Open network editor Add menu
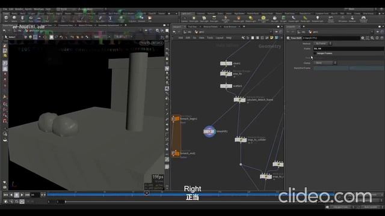This screenshot has height=216, width=385. (x=180, y=38)
